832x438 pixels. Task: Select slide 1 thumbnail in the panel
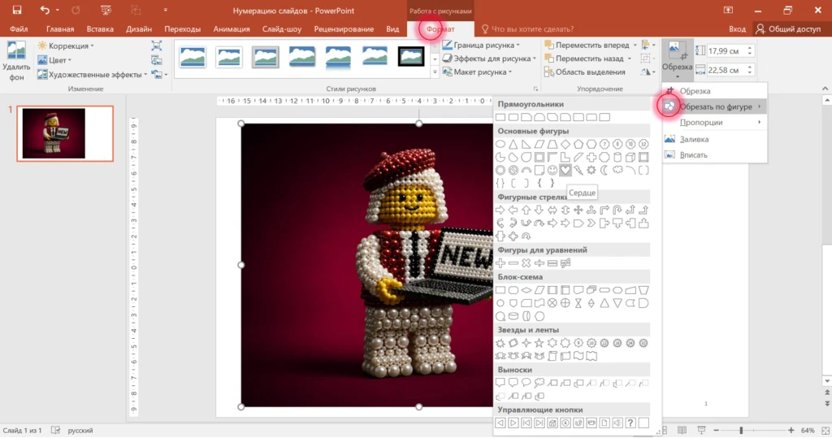click(65, 133)
